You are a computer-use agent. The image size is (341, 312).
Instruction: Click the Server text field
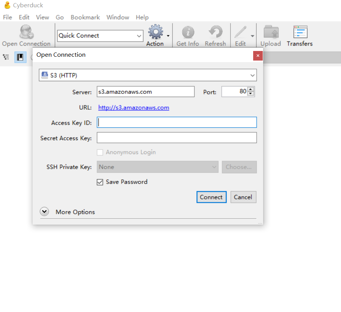(x=145, y=92)
